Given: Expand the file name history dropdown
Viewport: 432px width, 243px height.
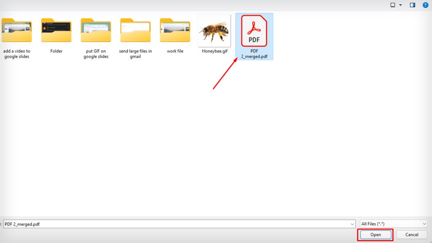Looking at the screenshot, I should pyautogui.click(x=354, y=224).
